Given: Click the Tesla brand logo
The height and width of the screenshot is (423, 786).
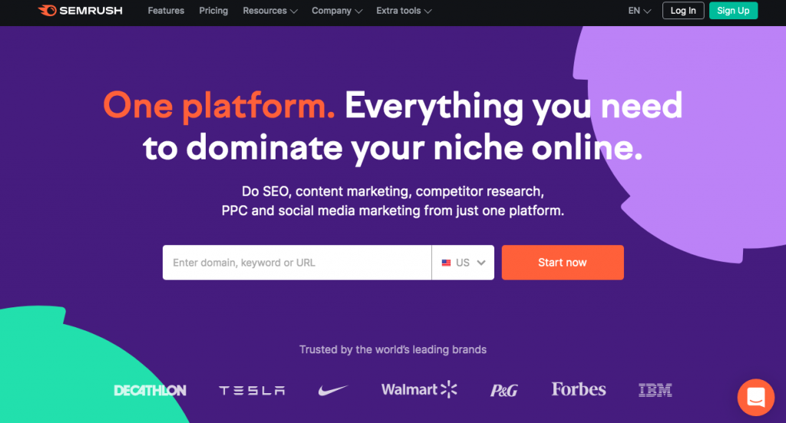Looking at the screenshot, I should coord(252,391).
